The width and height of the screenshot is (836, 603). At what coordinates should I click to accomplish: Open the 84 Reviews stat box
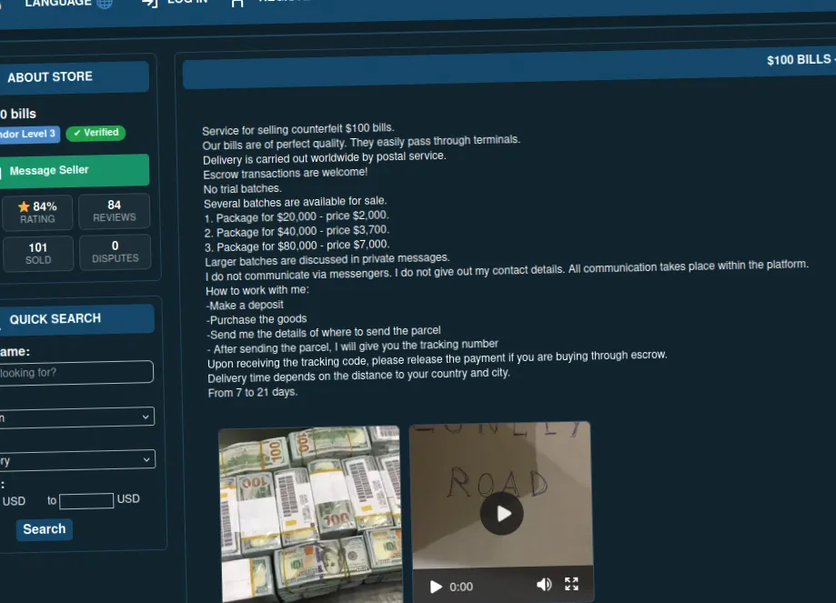[114, 211]
